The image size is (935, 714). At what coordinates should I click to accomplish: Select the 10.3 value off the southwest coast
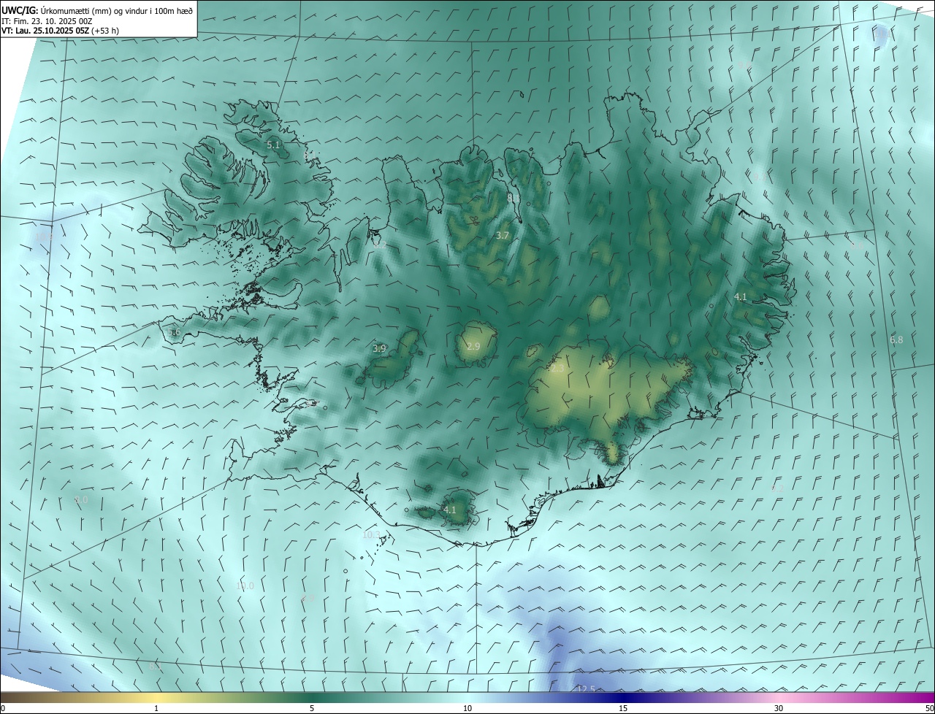tap(372, 535)
